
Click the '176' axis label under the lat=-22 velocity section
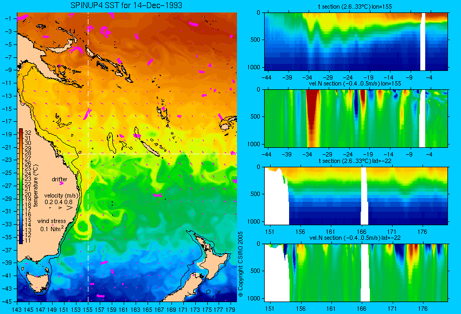422,309
